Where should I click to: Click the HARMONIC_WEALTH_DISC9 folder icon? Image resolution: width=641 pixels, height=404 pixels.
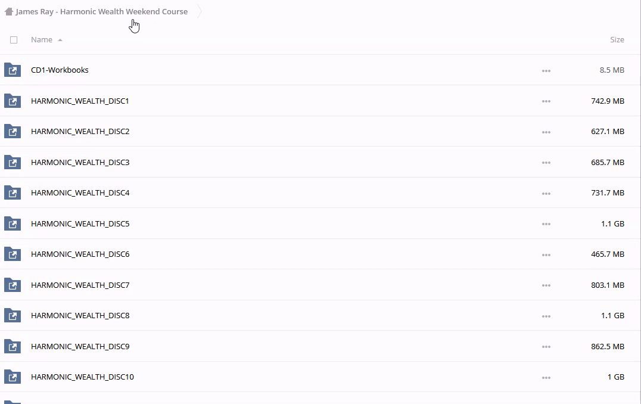13,347
